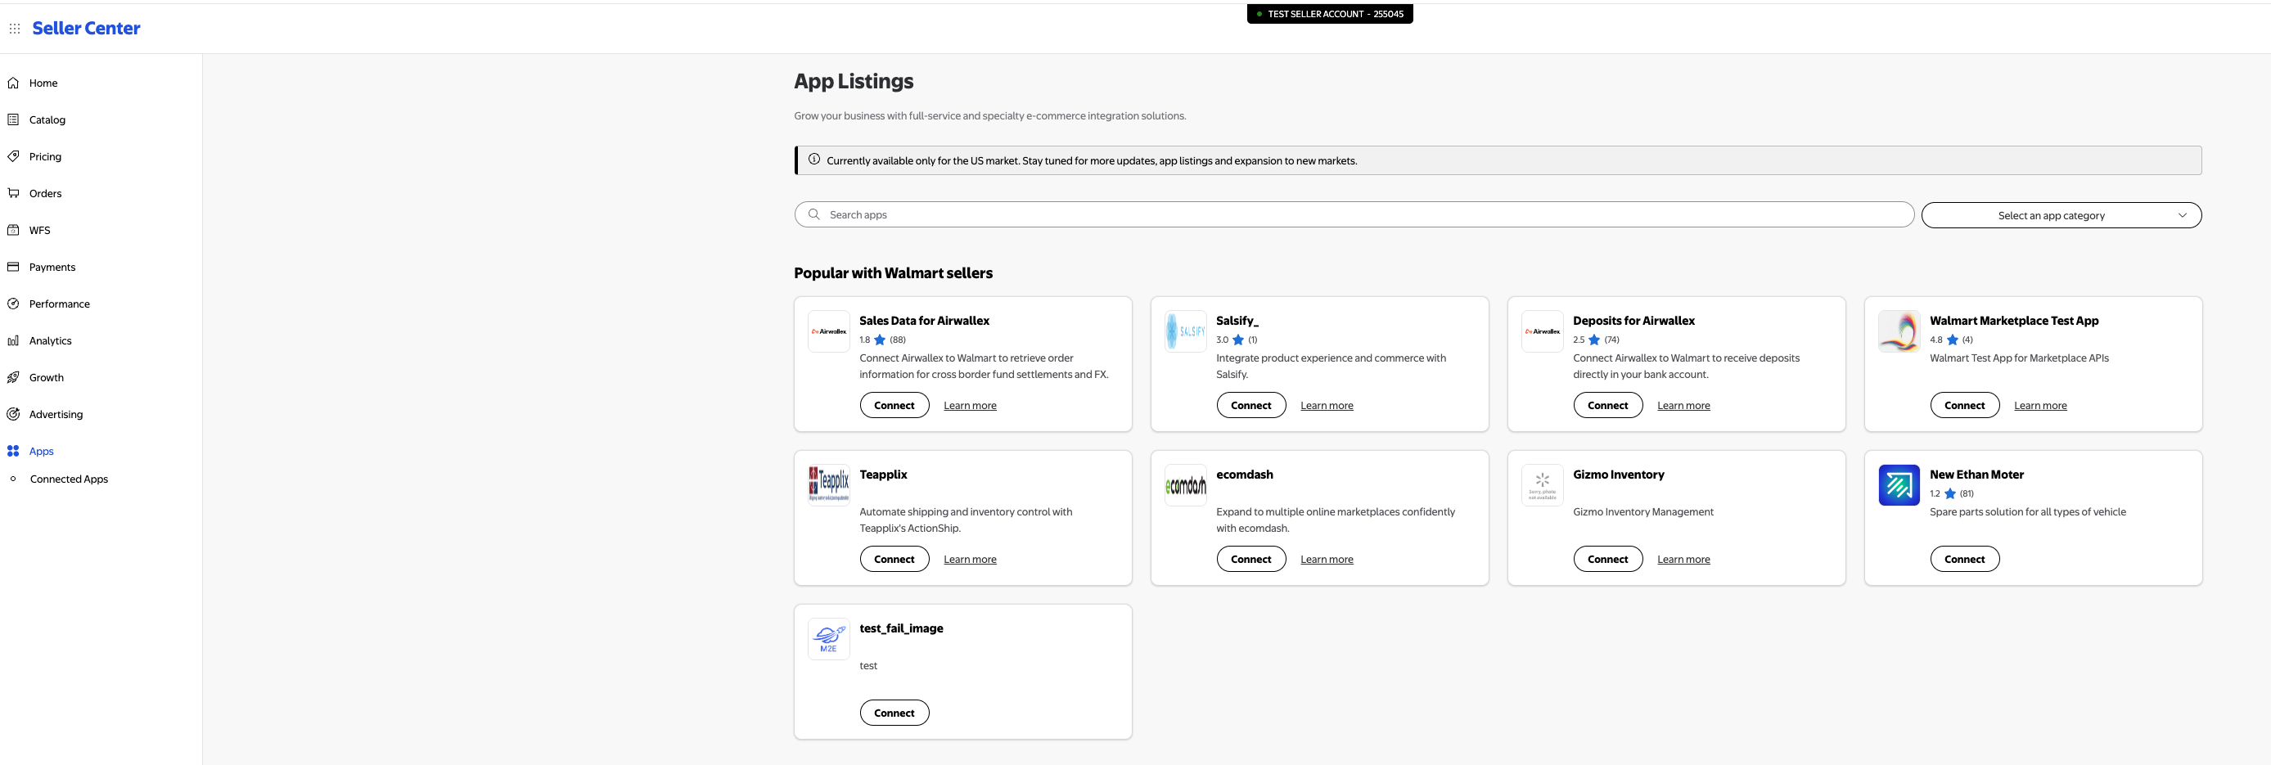Viewport: 2271px width, 765px height.
Task: Click the Sales Data for Airwallex logo
Action: pos(829,331)
